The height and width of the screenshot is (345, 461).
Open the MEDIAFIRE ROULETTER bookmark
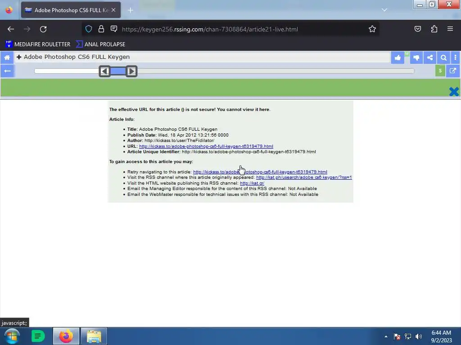click(38, 44)
